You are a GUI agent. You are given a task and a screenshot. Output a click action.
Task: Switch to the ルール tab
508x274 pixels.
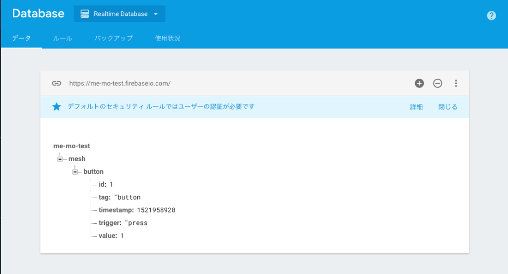click(63, 38)
